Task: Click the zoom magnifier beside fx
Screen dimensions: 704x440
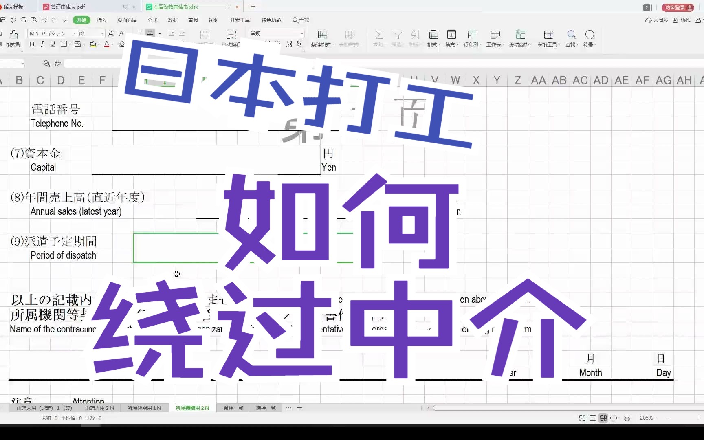Action: (47, 63)
